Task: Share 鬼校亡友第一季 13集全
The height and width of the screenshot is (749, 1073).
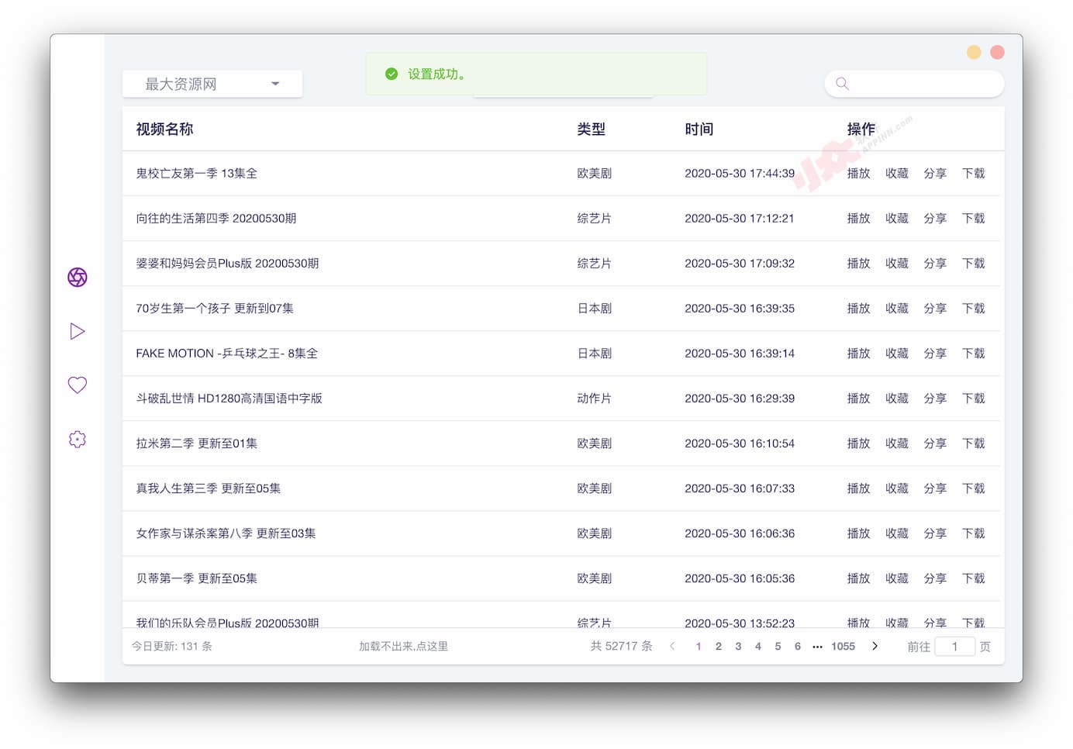Action: [x=935, y=174]
